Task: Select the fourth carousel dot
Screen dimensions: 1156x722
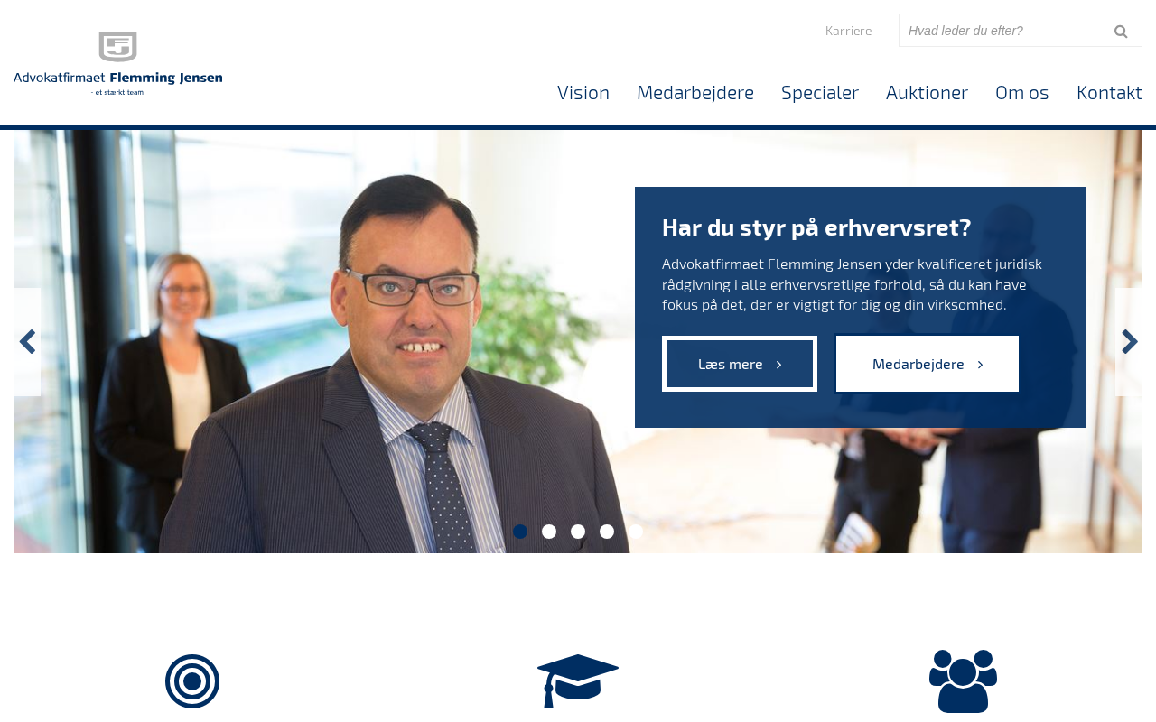Action: [607, 532]
